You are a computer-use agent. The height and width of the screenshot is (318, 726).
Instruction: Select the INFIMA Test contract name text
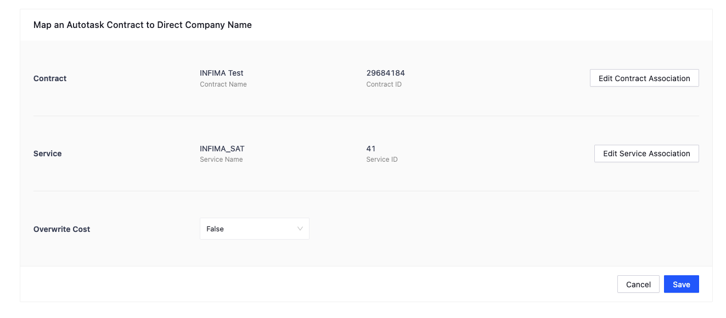pos(221,73)
